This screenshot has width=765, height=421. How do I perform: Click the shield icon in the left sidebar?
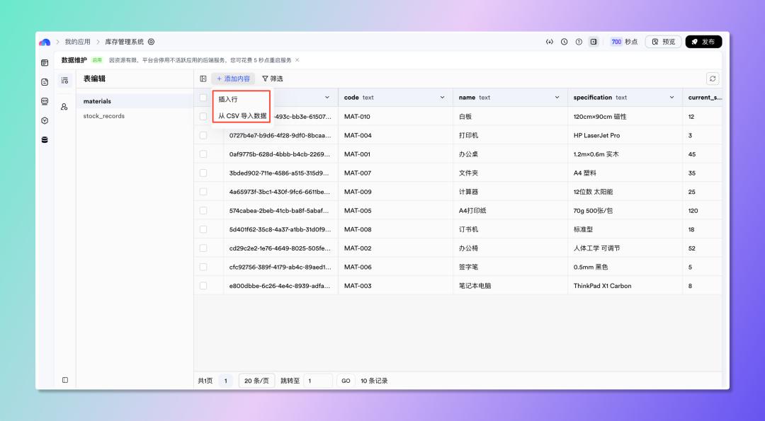coord(44,120)
